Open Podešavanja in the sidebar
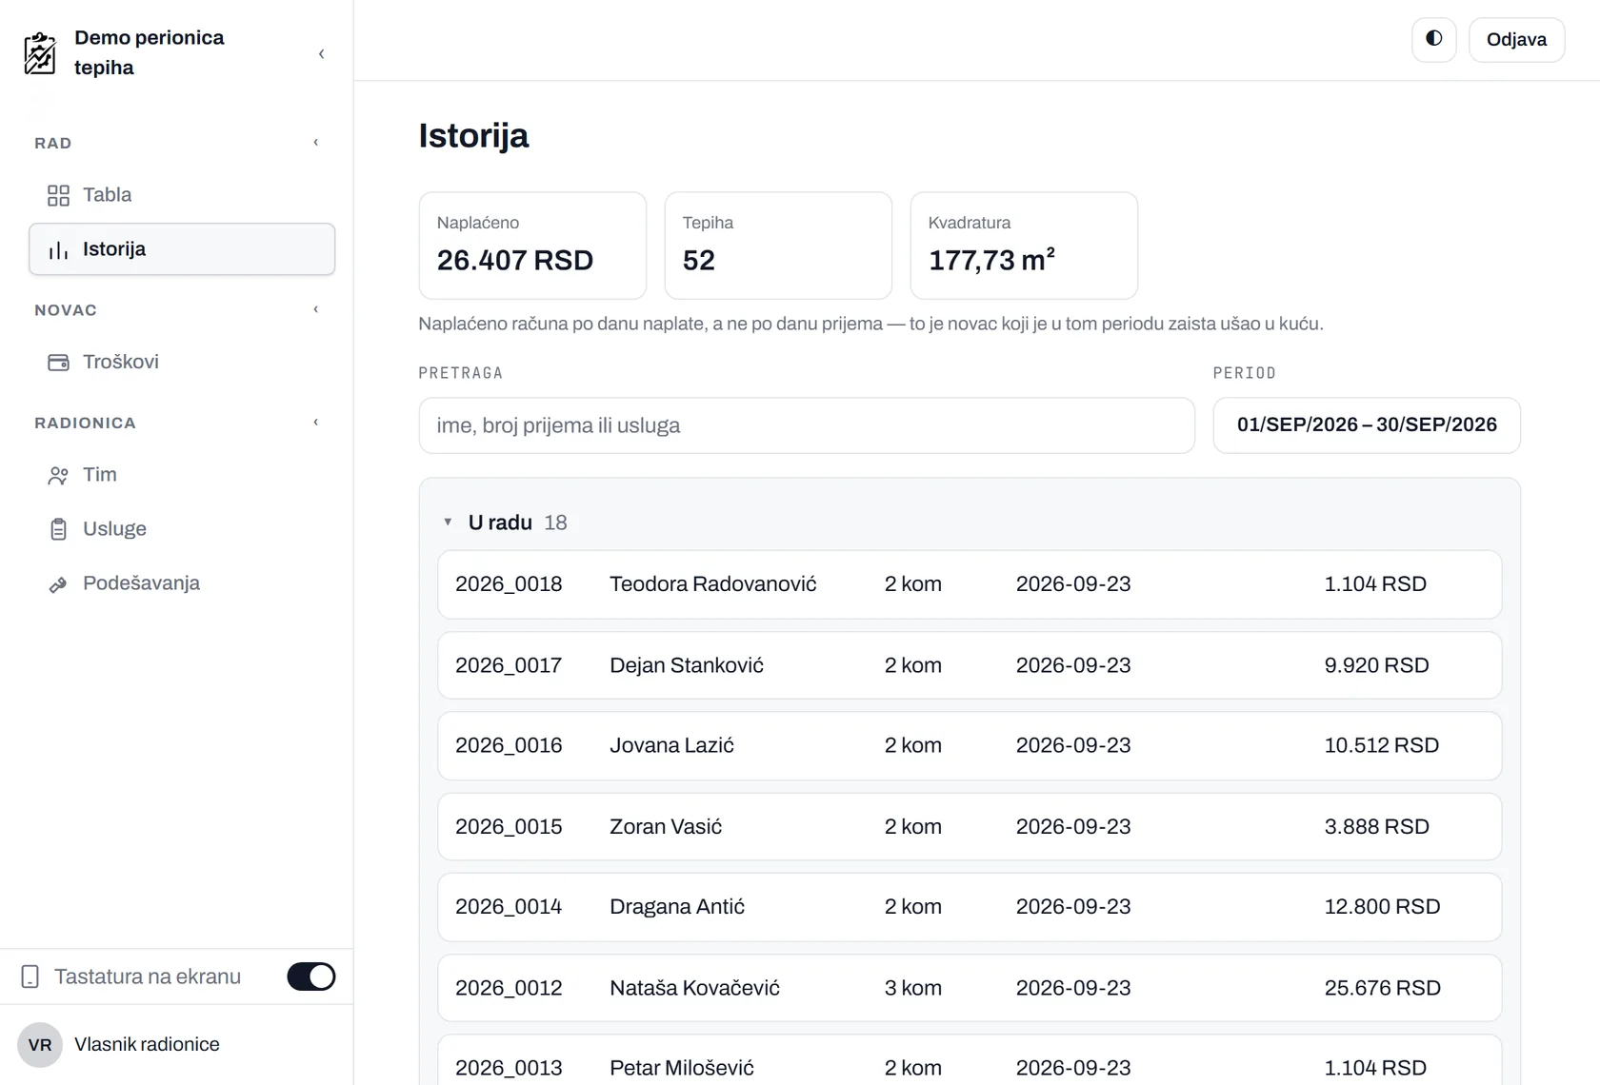This screenshot has width=1600, height=1085. [182, 583]
